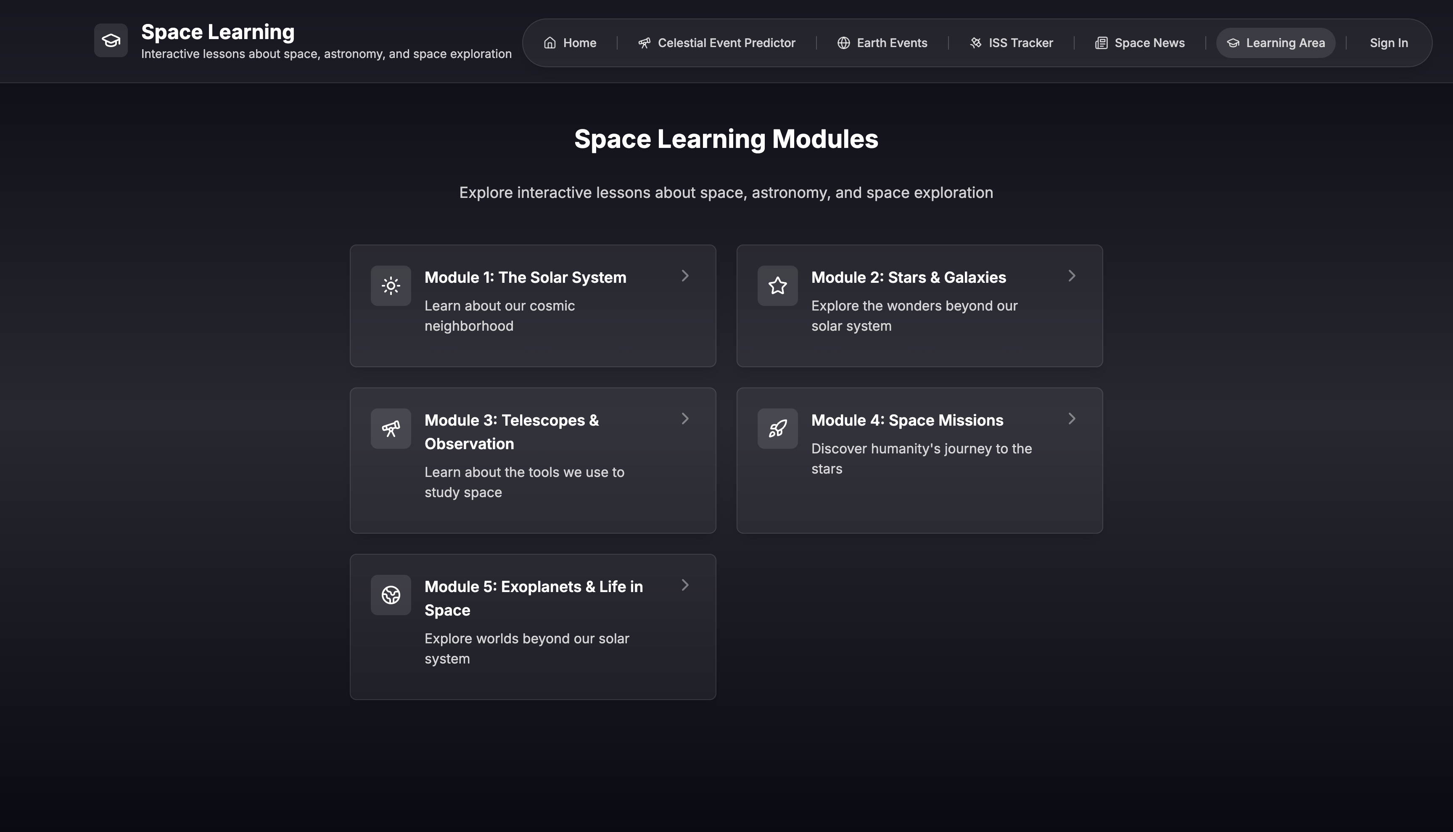Click the satellite icon beside ISS Tracker
This screenshot has height=832, width=1453.
(976, 43)
